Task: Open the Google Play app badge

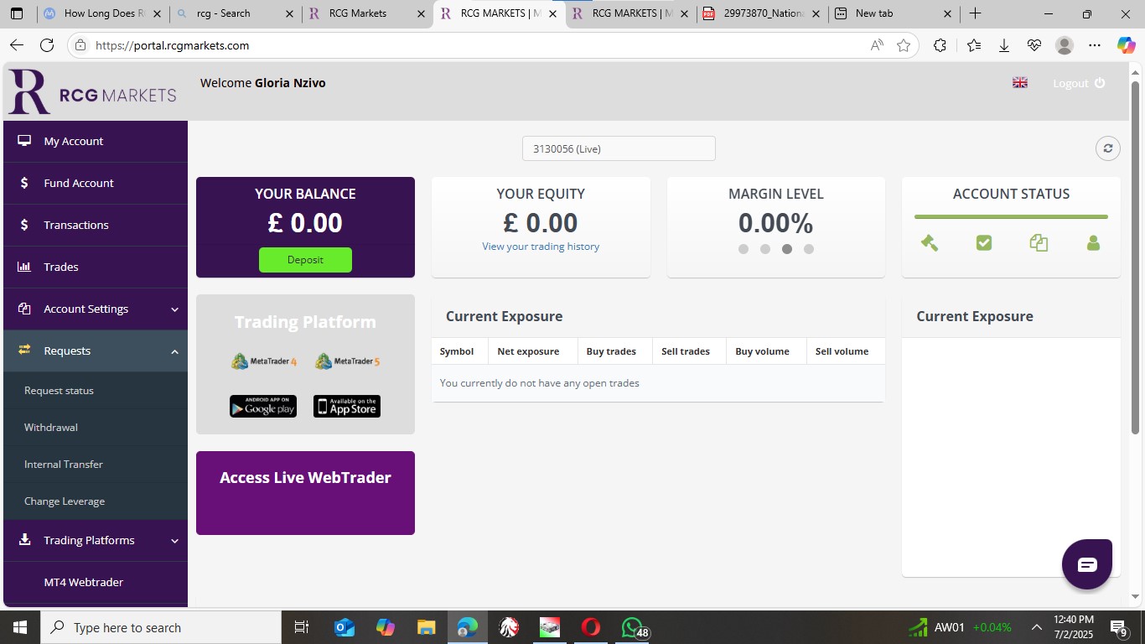Action: (263, 407)
